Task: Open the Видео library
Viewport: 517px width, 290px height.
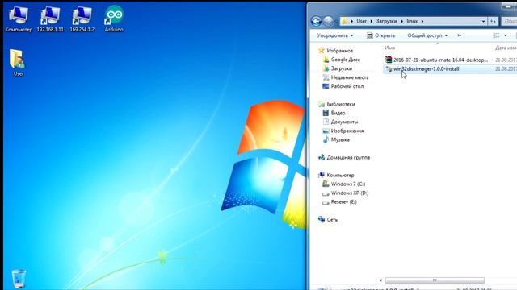Action: point(338,113)
